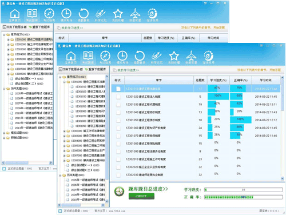This screenshot has height=215, width=286.
Task: Open the online video 'e' icon in front window
Action: [208, 57]
